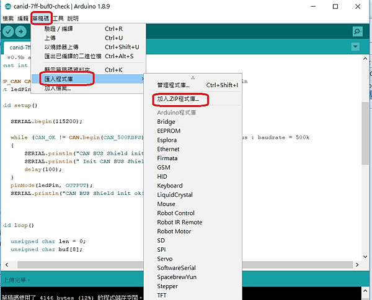Image resolution: width=372 pixels, height=300 pixels.
Task: Select 加入檔案... menu entry
Action: [x=88, y=88]
